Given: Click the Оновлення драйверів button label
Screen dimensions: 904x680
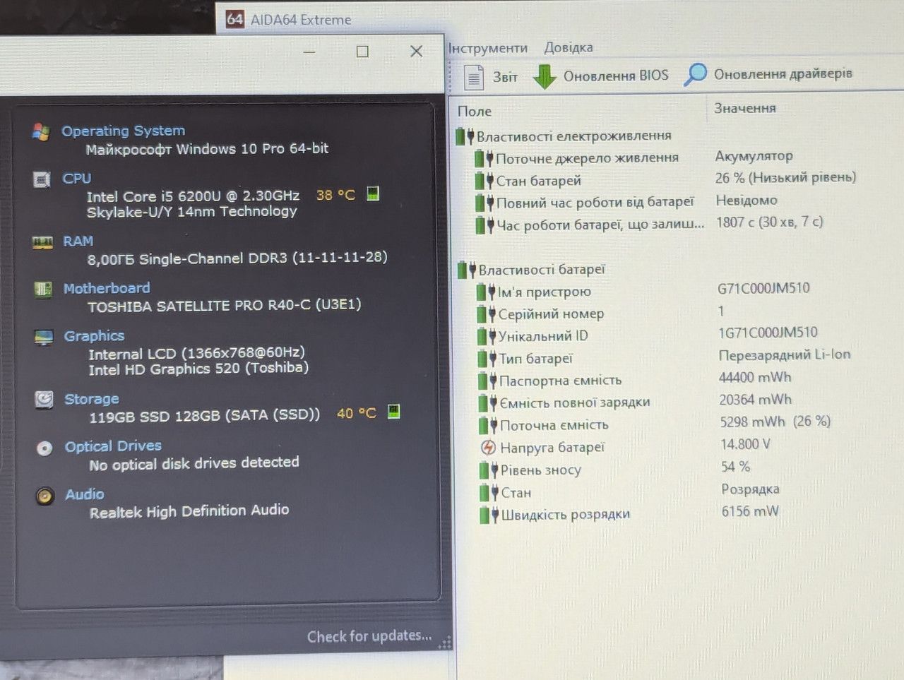Looking at the screenshot, I should pyautogui.click(x=783, y=73).
